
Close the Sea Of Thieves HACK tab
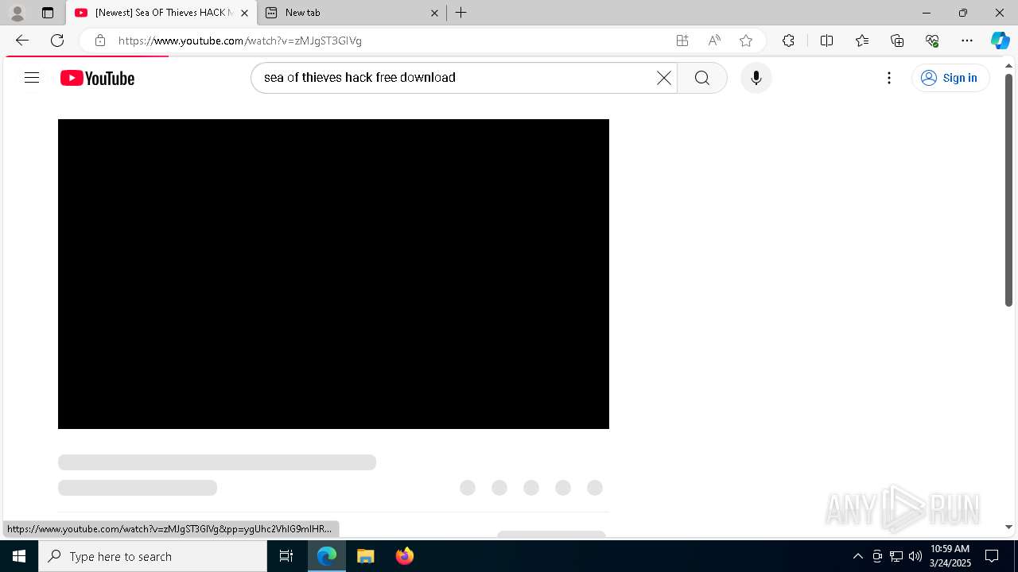tap(244, 13)
